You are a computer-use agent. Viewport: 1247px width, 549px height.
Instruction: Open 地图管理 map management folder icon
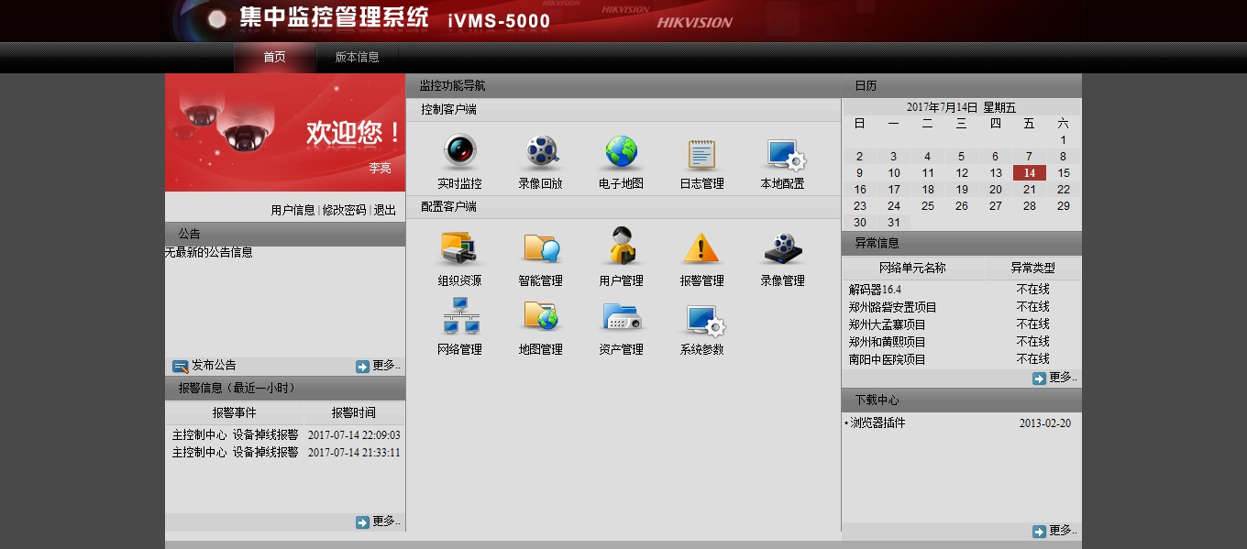click(541, 316)
